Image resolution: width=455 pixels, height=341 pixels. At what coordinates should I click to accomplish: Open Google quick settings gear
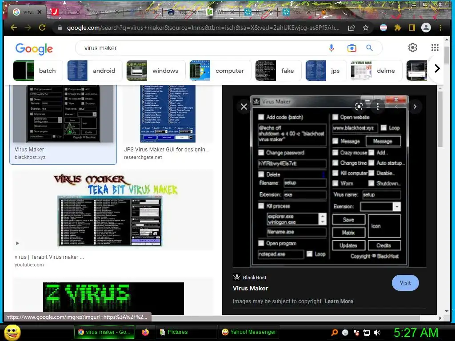(x=413, y=48)
